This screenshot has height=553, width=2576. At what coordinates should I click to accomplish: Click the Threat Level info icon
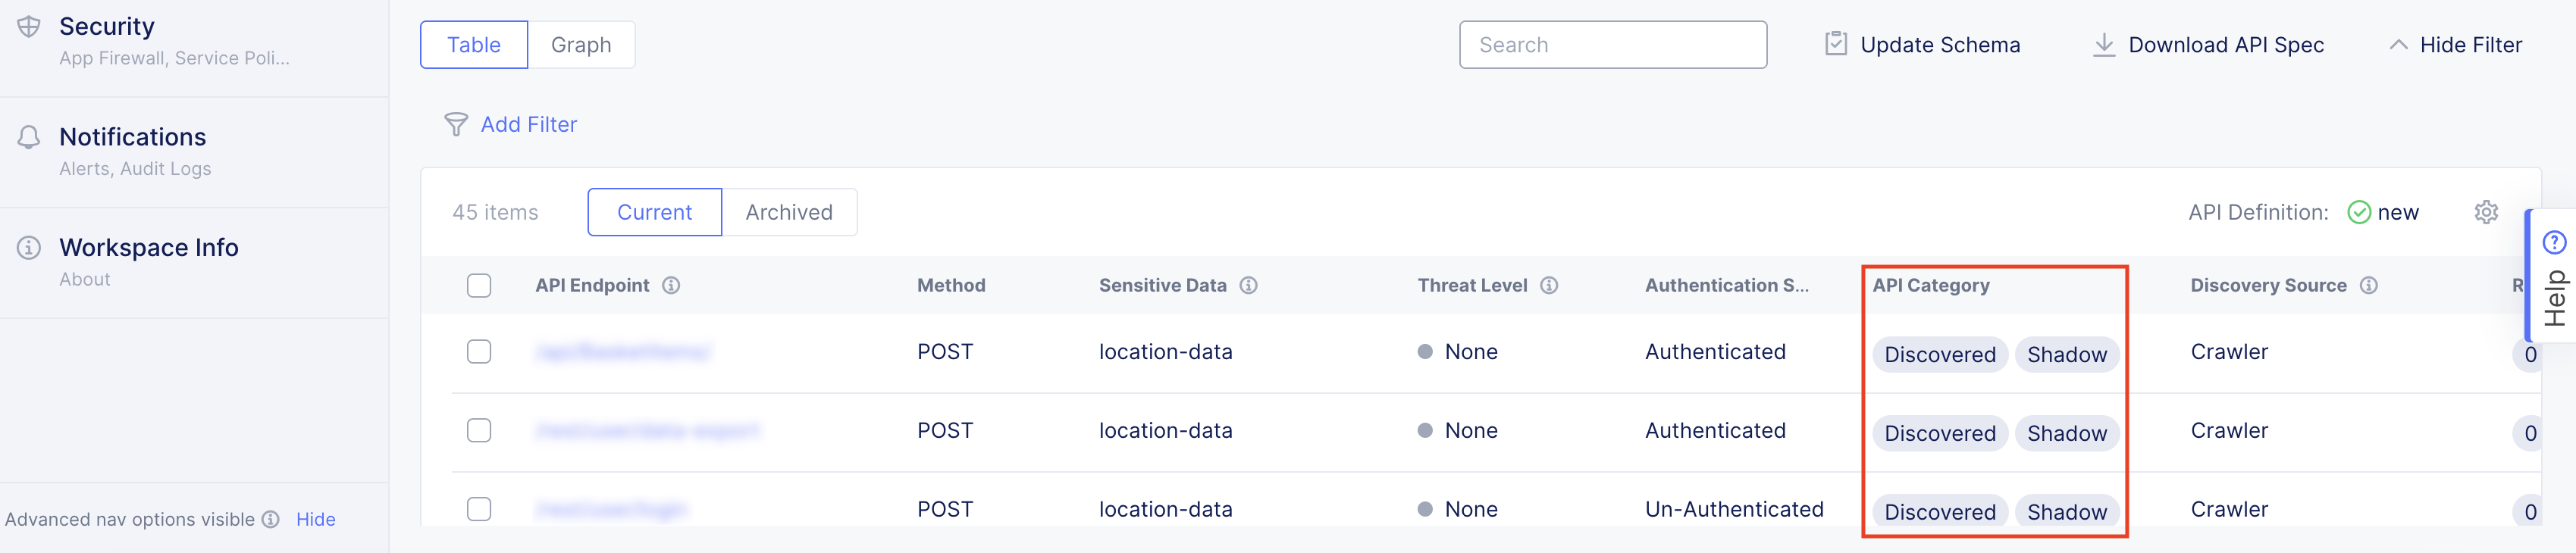(1549, 285)
